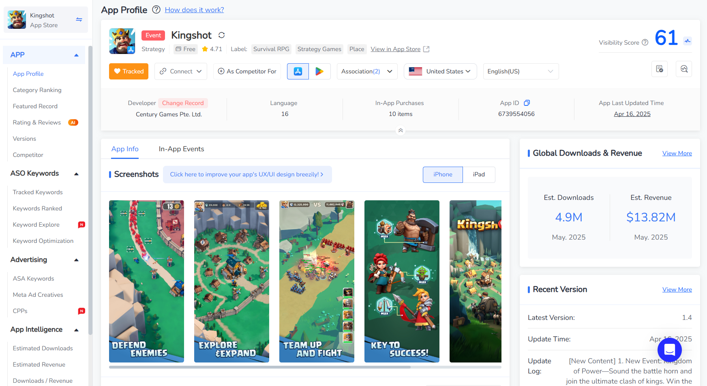The width and height of the screenshot is (707, 386).
Task: Open the chat support bubble
Action: coord(670,350)
